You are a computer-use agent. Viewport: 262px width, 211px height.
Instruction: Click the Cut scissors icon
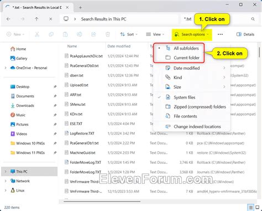37,34
